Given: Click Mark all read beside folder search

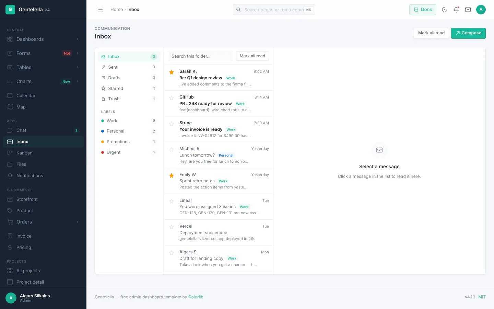Looking at the screenshot, I should point(252,56).
